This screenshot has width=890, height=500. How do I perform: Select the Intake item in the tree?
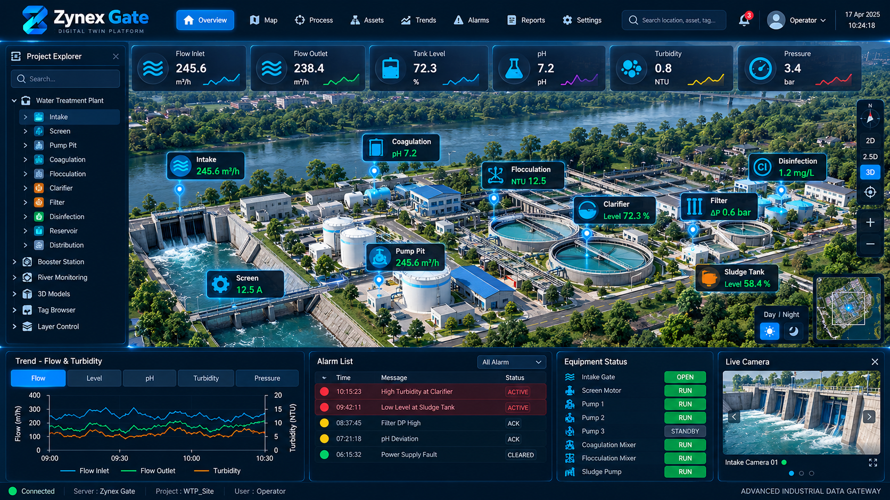pyautogui.click(x=69, y=117)
